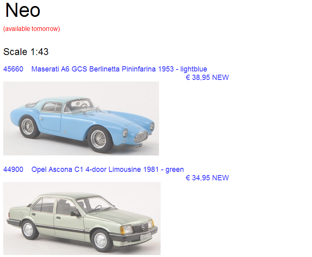This screenshot has width=312, height=257.
Task: Click the Maserati's front wire wheel
Action: click(99, 139)
